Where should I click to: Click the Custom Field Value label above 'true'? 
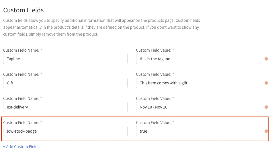(x=154, y=123)
